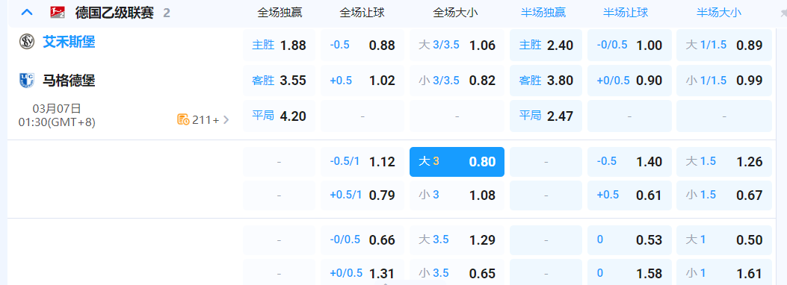Pick handicap +0.5/1 at 0.79

click(362, 195)
